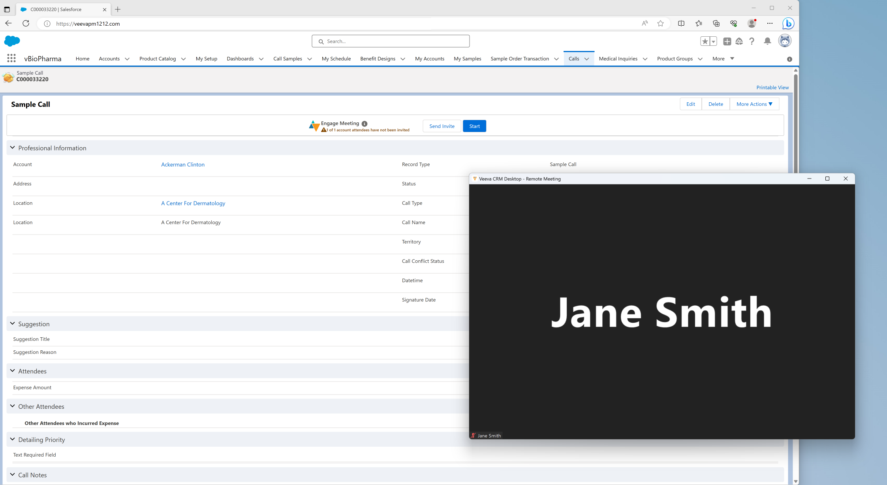Click the Setup Assistant cloud icon

pos(739,41)
